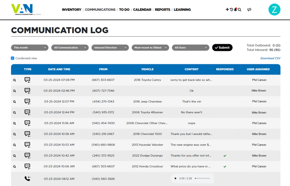This screenshot has width=290, height=186.
Task: Click the plus add icon in header
Action: (227, 10)
